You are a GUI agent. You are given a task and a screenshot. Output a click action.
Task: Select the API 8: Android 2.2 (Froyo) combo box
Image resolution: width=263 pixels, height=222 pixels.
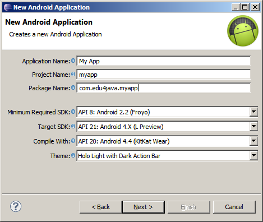click(167, 112)
